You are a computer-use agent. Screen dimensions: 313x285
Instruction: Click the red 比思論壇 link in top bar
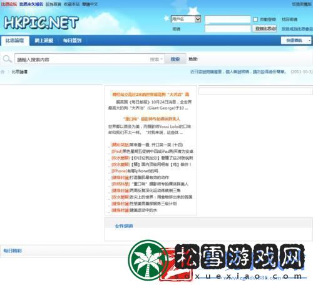coord(9,4)
